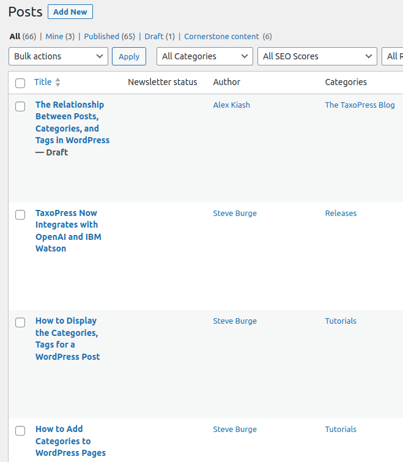Open the cut-off filter dropdown after SEO Scores

(x=393, y=56)
